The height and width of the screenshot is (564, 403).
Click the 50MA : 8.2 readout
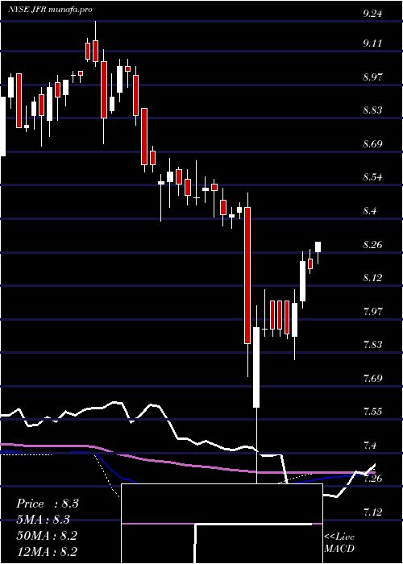[x=47, y=536]
